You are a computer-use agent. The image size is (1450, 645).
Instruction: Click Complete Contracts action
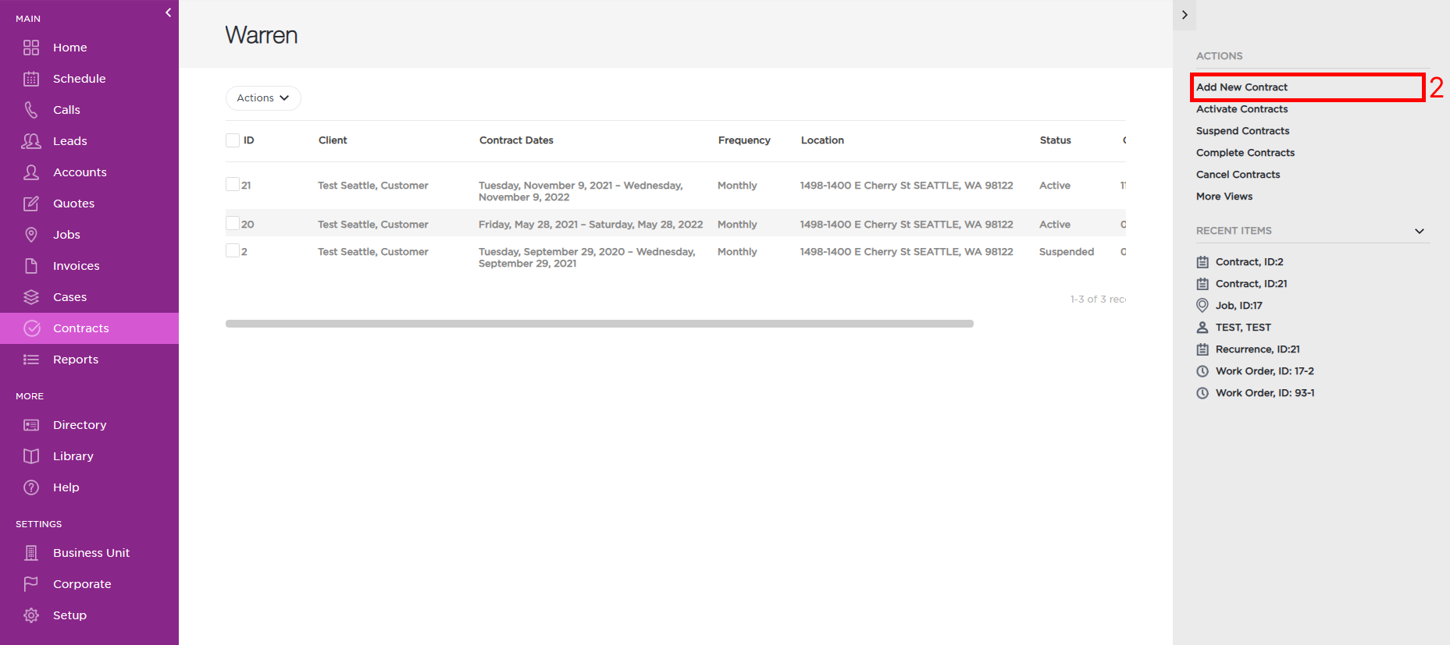click(1245, 153)
